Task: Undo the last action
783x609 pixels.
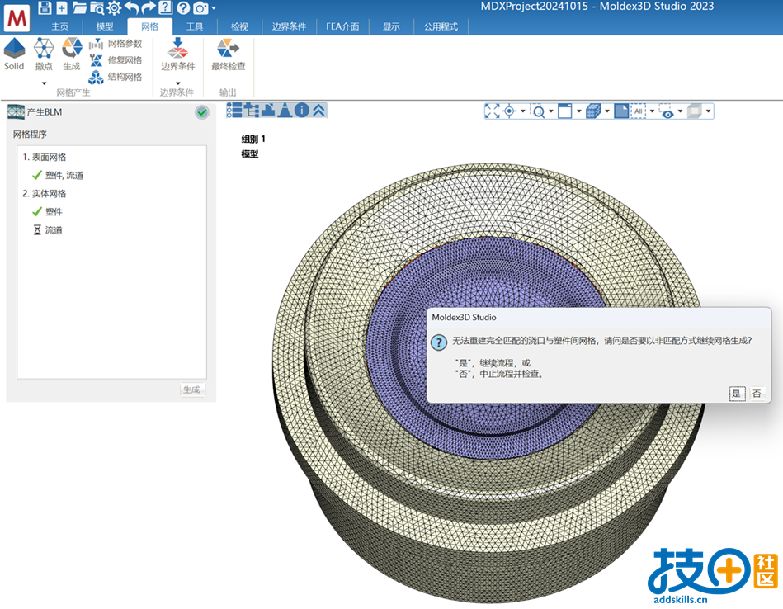Action: click(132, 7)
